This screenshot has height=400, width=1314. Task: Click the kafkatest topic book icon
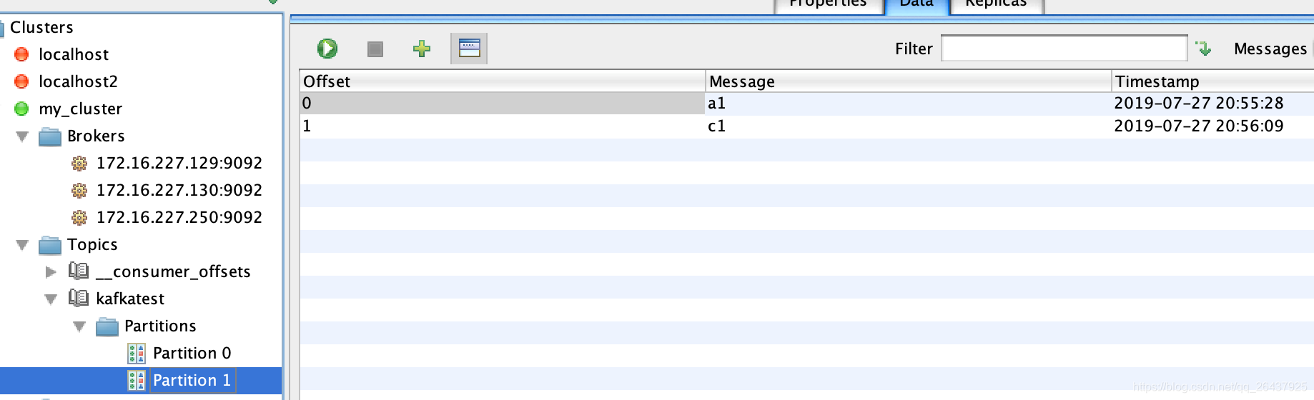[79, 298]
